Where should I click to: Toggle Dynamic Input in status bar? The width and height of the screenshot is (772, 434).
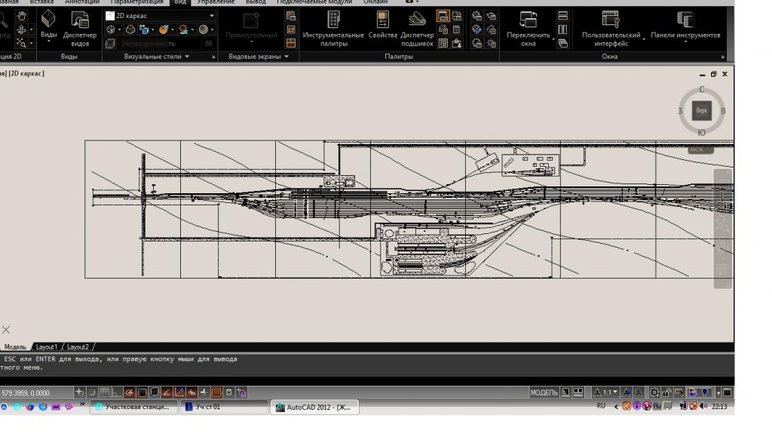191,392
